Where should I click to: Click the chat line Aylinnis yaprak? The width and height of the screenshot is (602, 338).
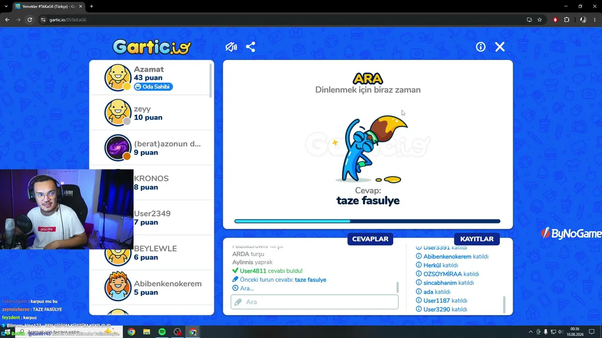[x=252, y=262]
